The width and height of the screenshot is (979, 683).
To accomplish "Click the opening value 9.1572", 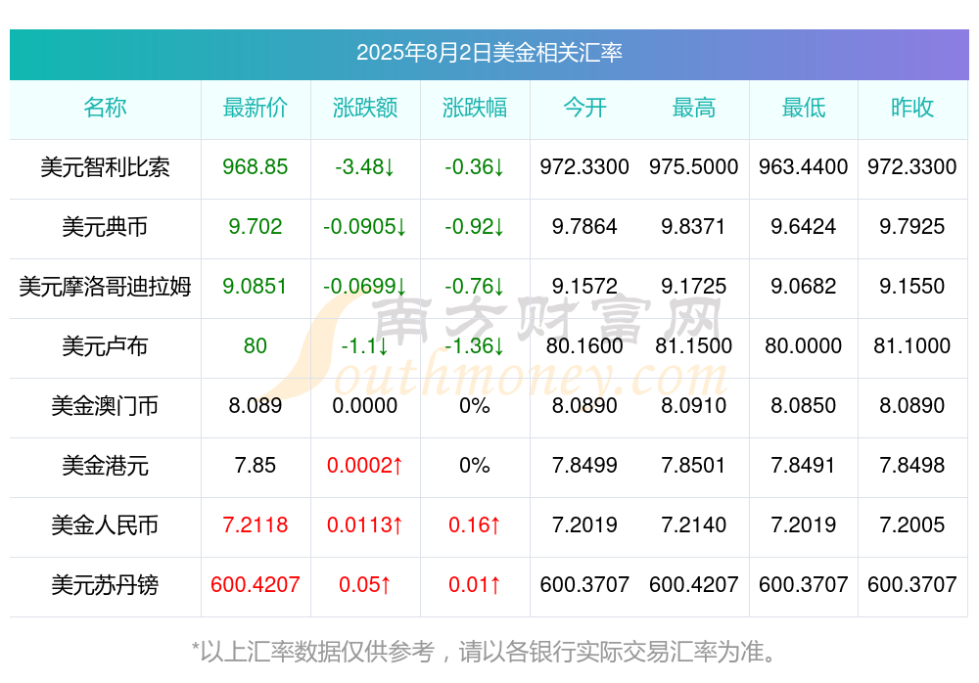I will 584,286.
